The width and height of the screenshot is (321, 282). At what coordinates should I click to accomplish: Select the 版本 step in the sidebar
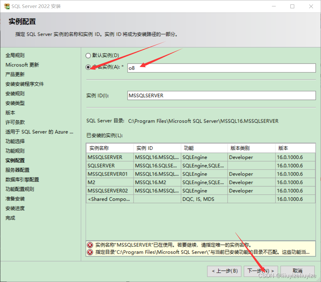[x=10, y=113]
